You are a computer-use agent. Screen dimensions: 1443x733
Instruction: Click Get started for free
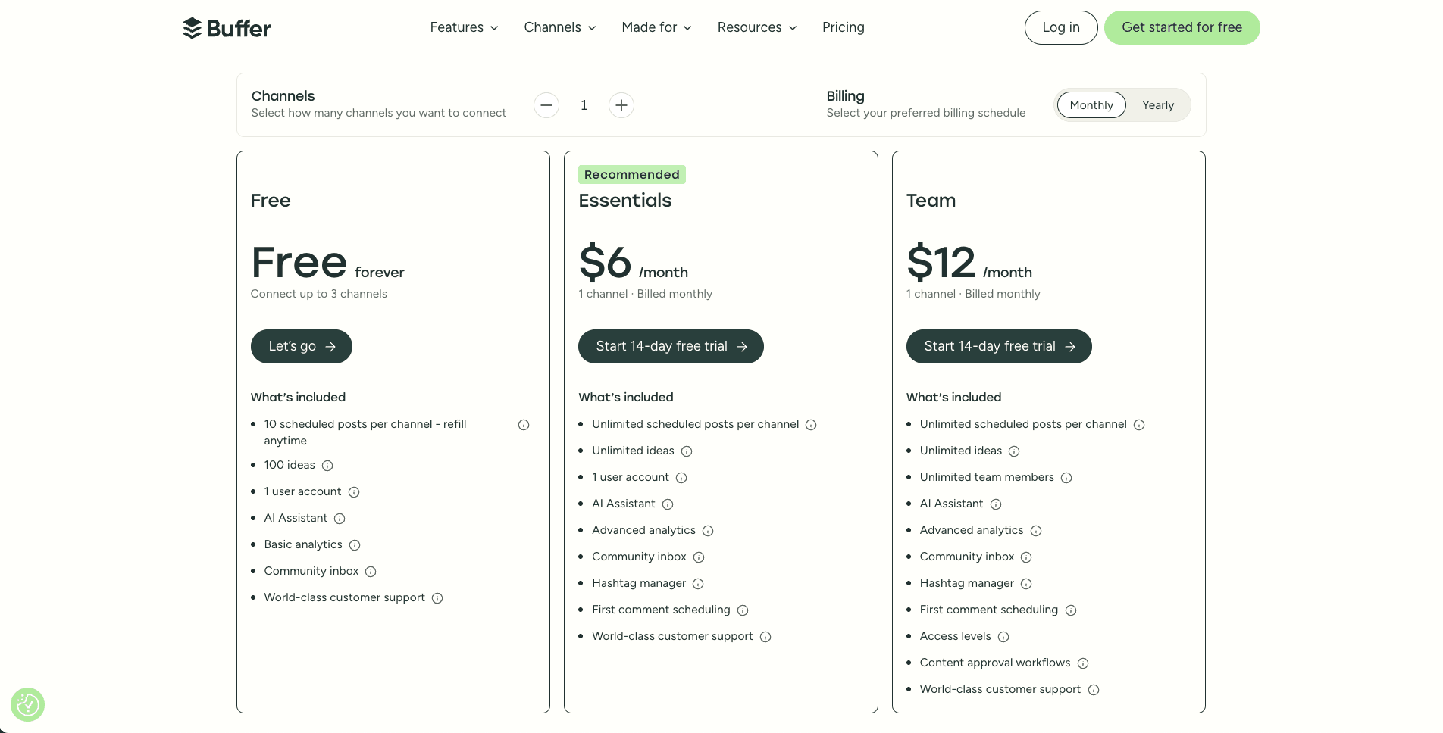(x=1182, y=27)
